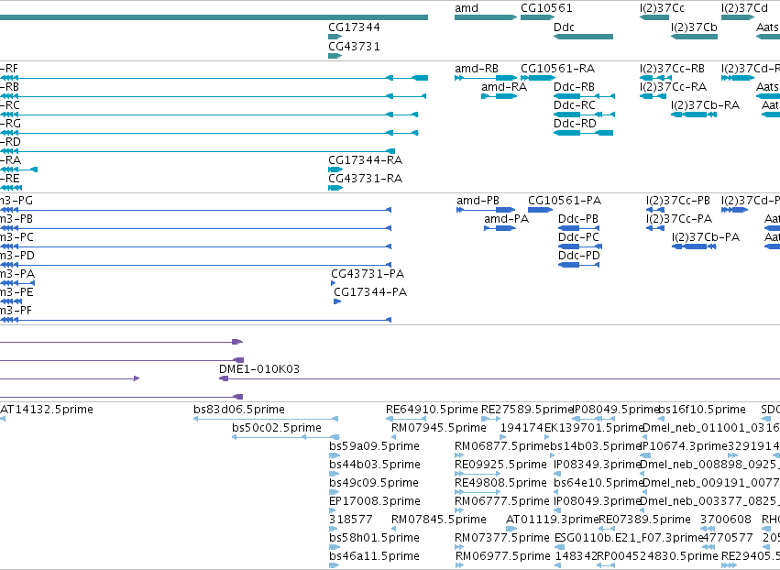
Task: Click the Ddc gene label
Action: click(x=564, y=27)
